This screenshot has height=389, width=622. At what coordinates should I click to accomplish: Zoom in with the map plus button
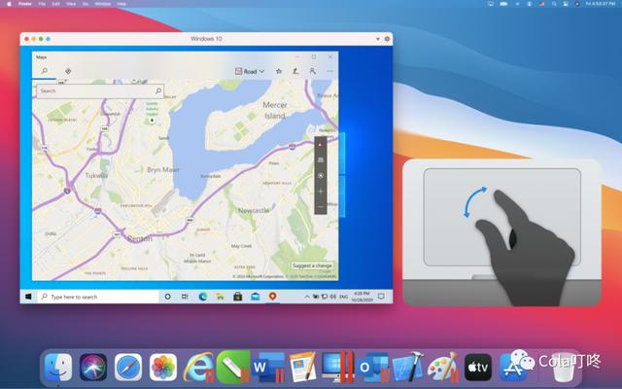pyautogui.click(x=321, y=192)
